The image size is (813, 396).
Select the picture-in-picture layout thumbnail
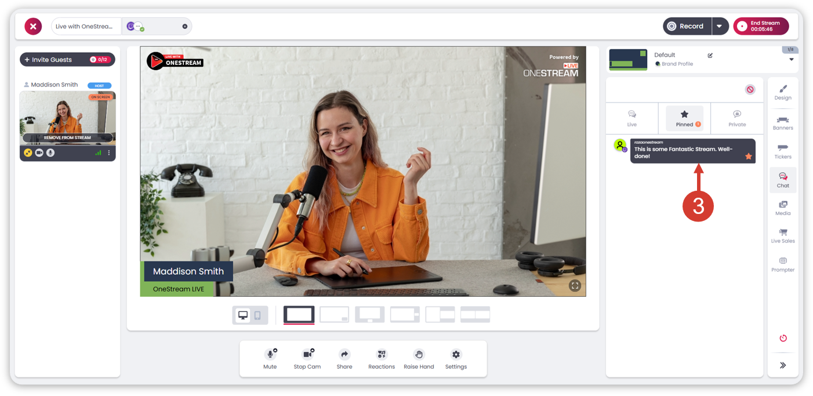tap(335, 314)
